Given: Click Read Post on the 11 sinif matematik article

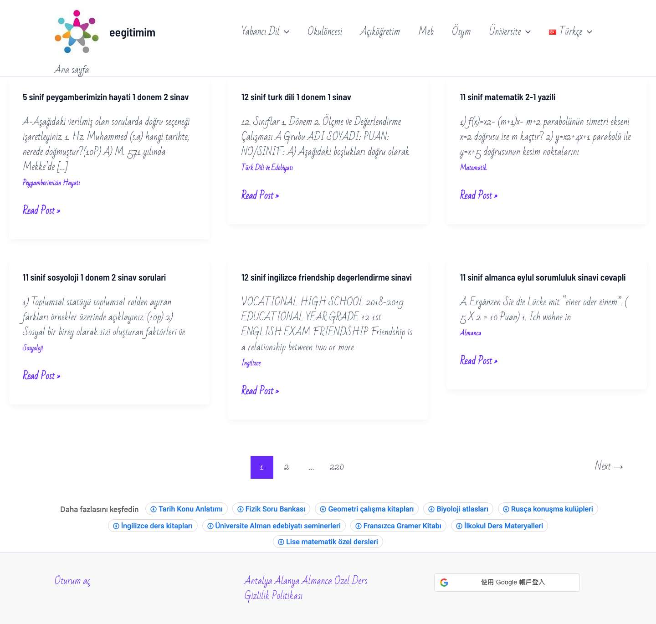Looking at the screenshot, I should coord(478,195).
